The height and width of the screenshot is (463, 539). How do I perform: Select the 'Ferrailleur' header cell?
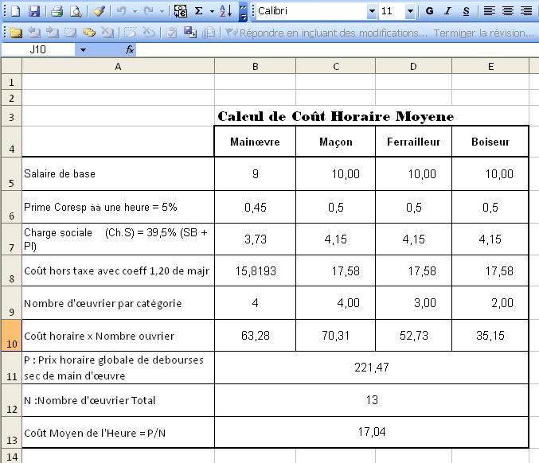point(413,142)
